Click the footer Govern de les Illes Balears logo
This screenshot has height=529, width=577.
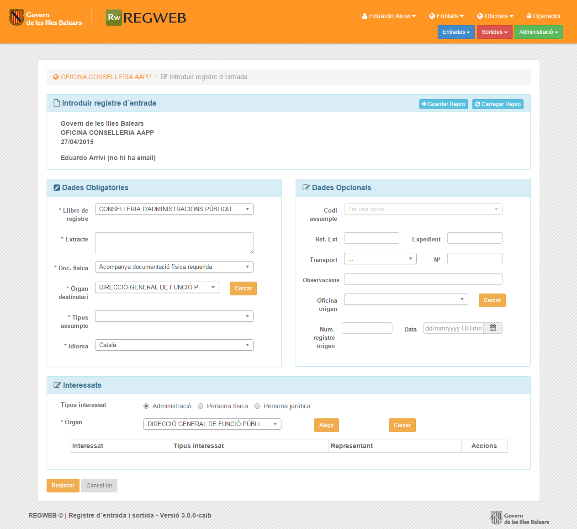(x=519, y=518)
